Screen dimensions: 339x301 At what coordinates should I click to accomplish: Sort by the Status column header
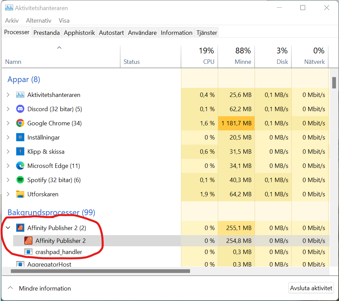click(x=151, y=57)
